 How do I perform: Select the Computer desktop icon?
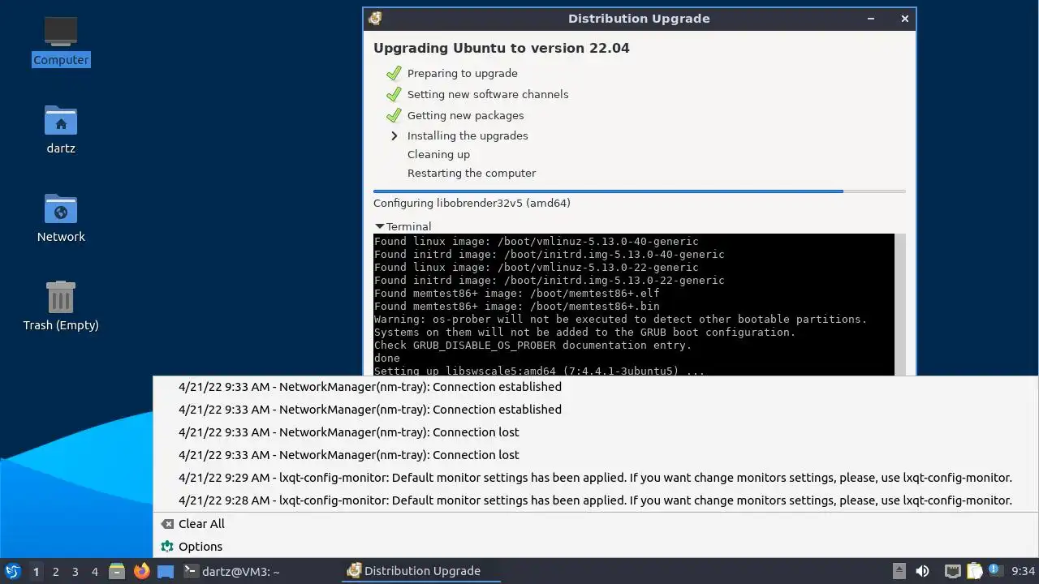click(61, 41)
